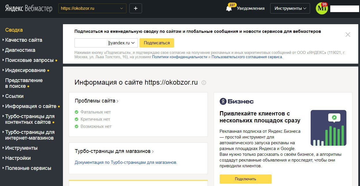Screen dimensions: 360x186
Task: Expand Настройки sidebar section
Action: tap(18, 158)
